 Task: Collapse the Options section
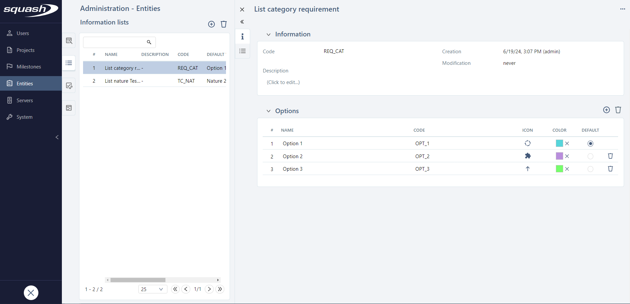pyautogui.click(x=268, y=111)
